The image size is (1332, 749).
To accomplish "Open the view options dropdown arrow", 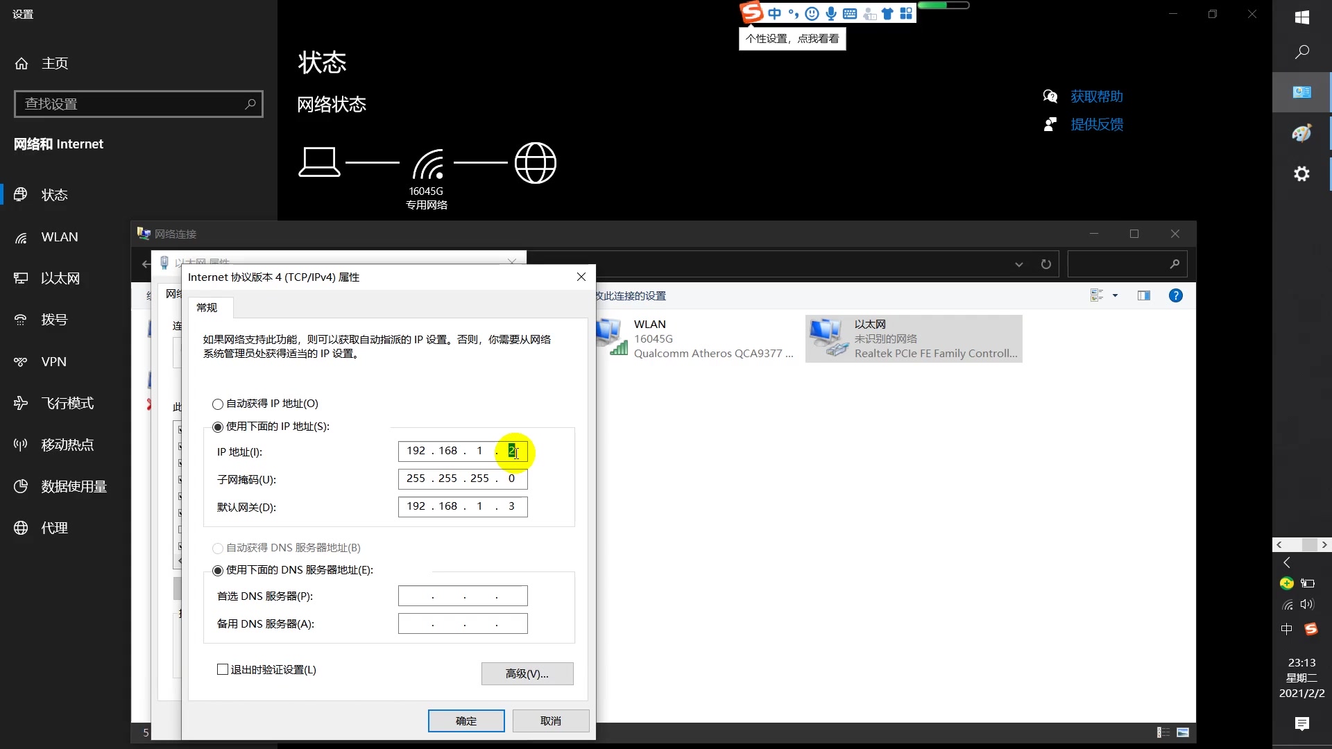I will click(1115, 296).
